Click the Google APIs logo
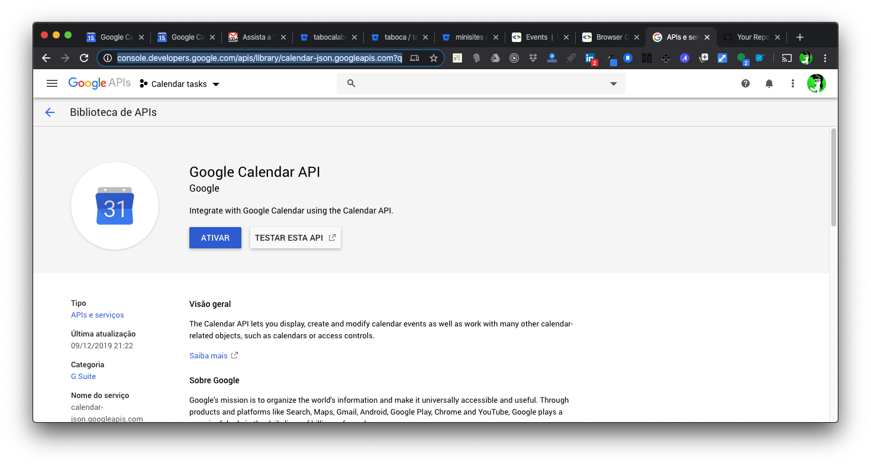 pyautogui.click(x=99, y=83)
